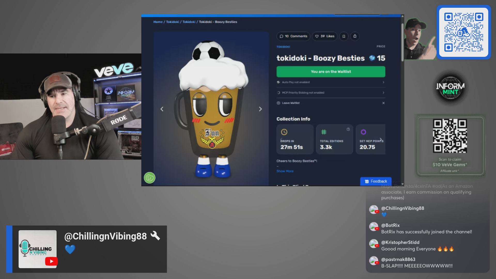496x279 pixels.
Task: Click the gem price icon beside 15
Action: (372, 58)
